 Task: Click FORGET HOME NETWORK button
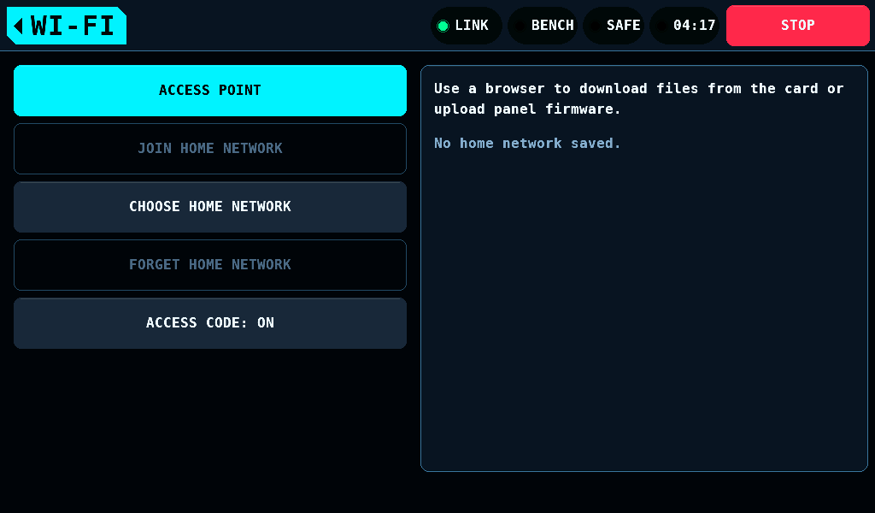[x=210, y=264]
